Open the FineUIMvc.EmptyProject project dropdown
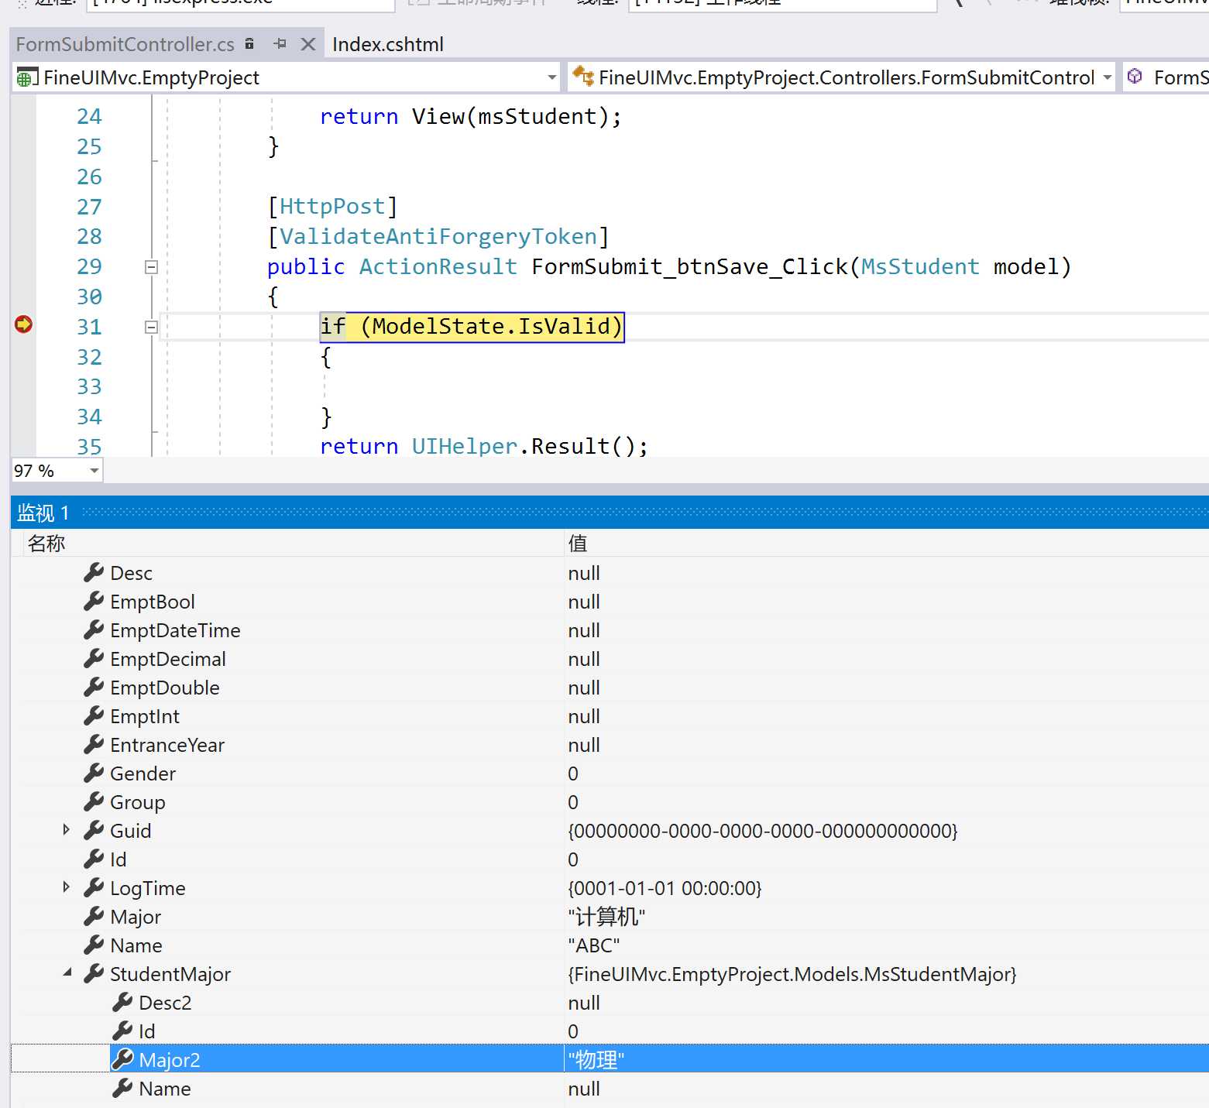The width and height of the screenshot is (1209, 1108). pyautogui.click(x=552, y=77)
